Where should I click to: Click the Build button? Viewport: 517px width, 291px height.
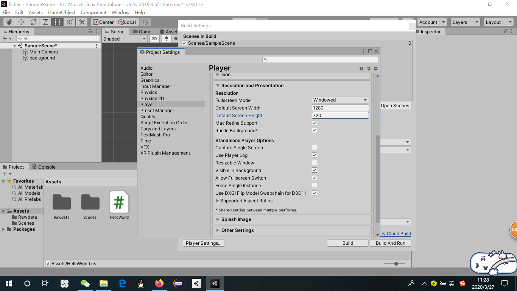point(348,243)
